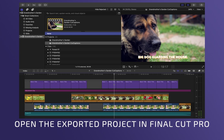This screenshot has width=224, height=140.
Task: Open the Overwrite edit options dropdown
Action: tap(46, 71)
